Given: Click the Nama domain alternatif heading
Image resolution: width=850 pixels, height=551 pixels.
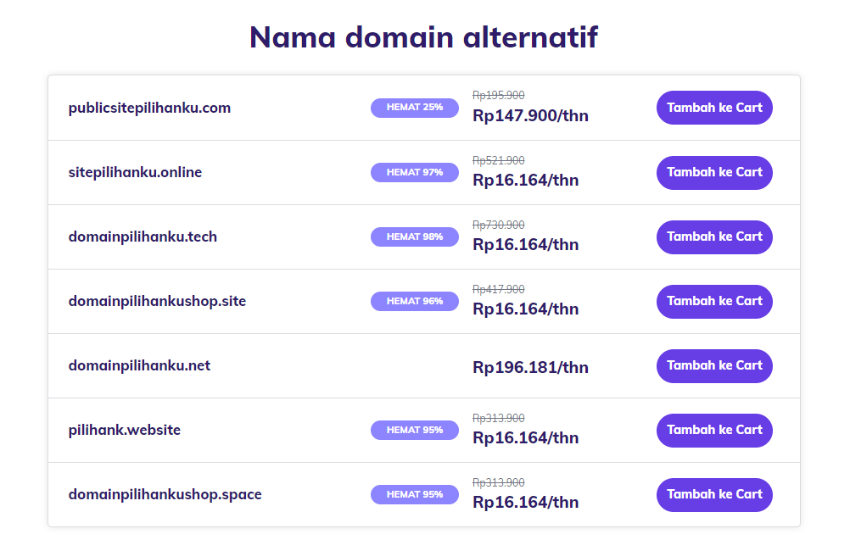Looking at the screenshot, I should [x=422, y=36].
